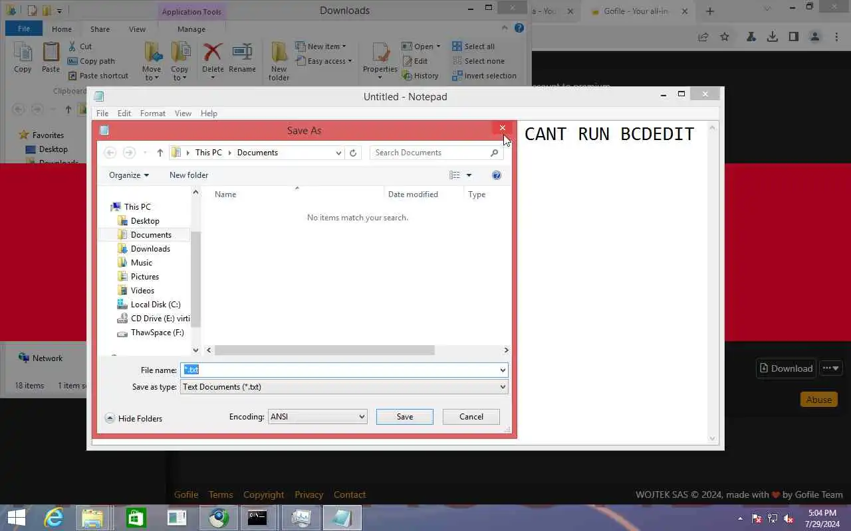The image size is (851, 531).
Task: Click Invert selection in ribbon
Action: tap(484, 76)
